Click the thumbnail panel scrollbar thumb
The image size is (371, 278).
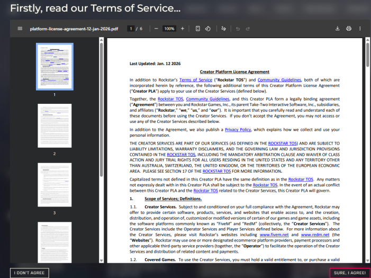point(101,110)
